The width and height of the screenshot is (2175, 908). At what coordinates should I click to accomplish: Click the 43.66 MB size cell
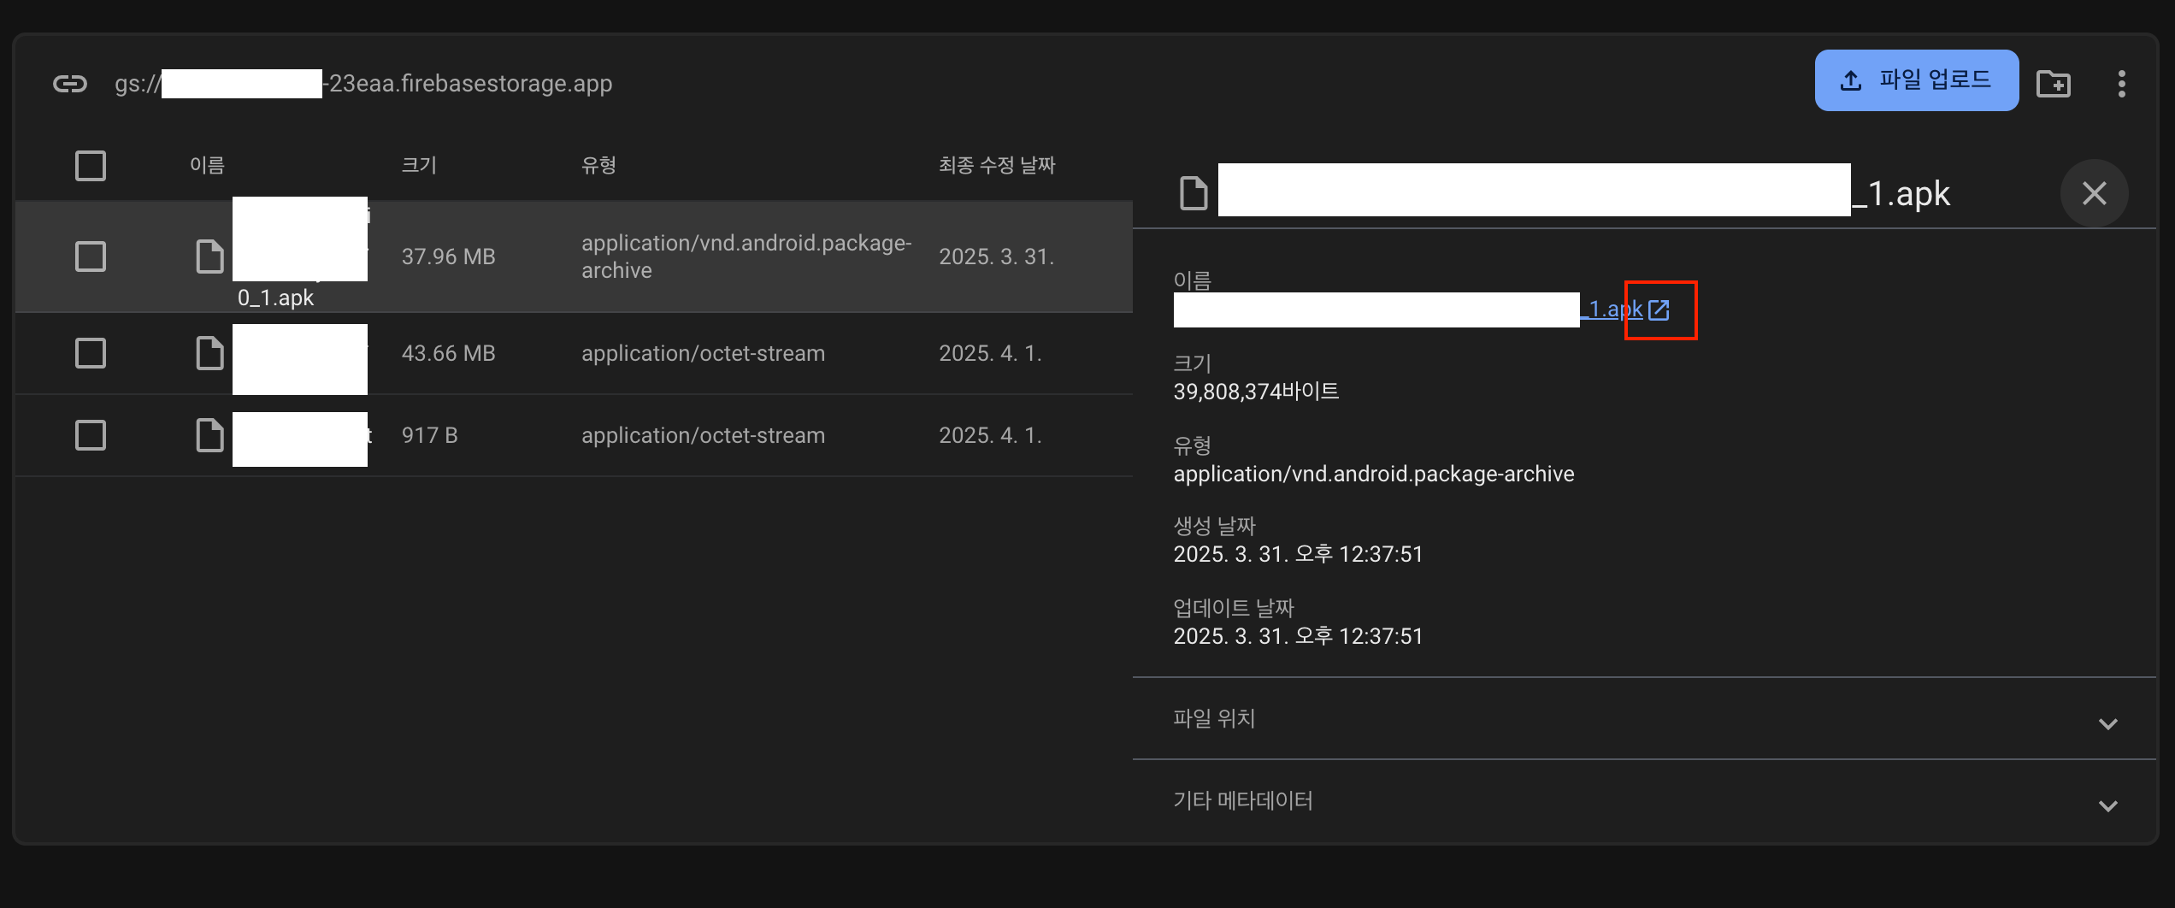coord(449,353)
